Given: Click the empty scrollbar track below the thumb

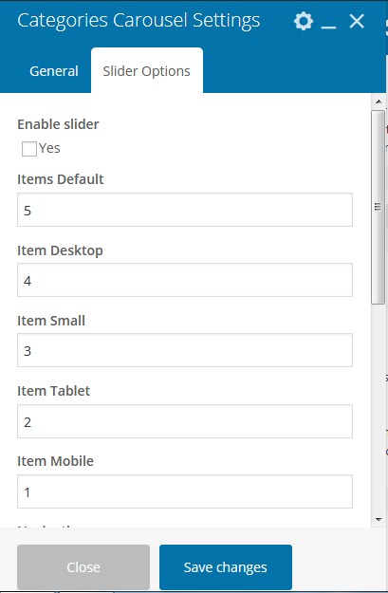Looking at the screenshot, I should 379,408.
